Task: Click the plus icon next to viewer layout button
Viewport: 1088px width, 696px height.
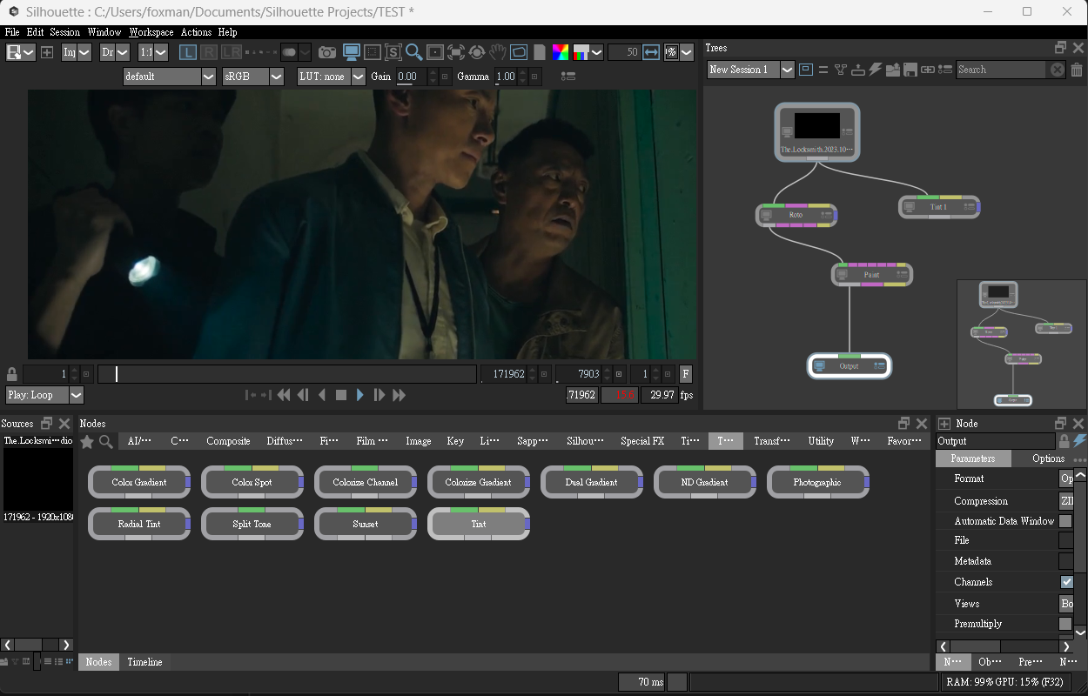Action: click(x=47, y=52)
